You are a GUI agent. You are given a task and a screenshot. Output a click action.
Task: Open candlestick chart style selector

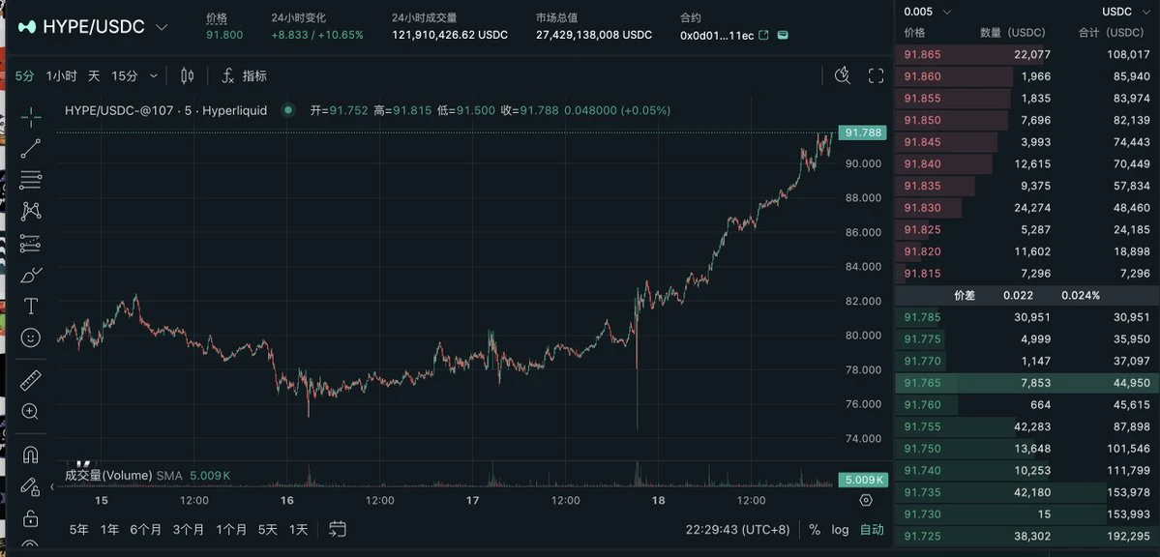[x=187, y=75]
